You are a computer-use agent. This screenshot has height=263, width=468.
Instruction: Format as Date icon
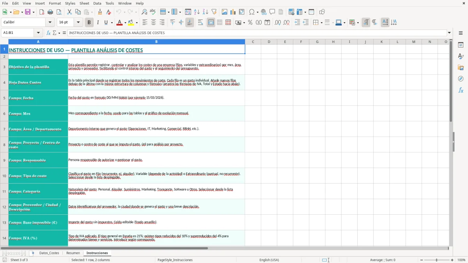point(268,23)
